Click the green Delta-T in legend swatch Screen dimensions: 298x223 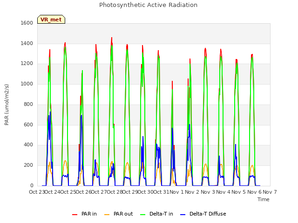click(143, 215)
